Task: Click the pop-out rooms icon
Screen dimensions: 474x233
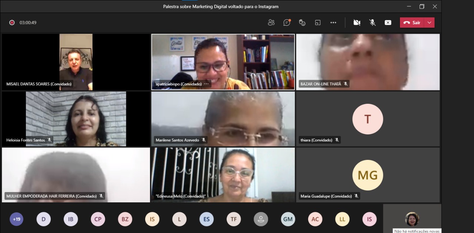Action: pyautogui.click(x=318, y=23)
